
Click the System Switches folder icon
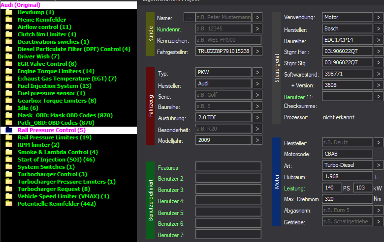[x=9, y=167]
